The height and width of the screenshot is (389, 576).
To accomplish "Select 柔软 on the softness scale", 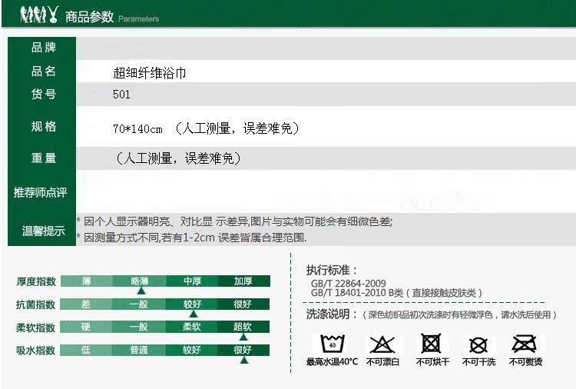I will 191,327.
